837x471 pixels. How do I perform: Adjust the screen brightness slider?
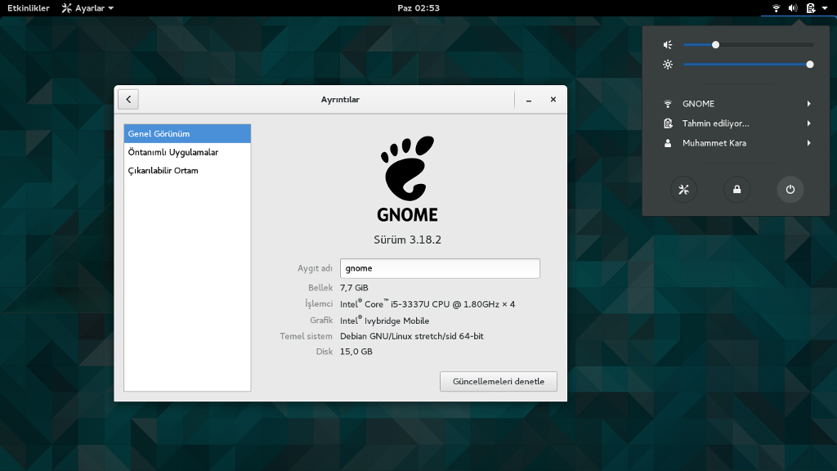(x=748, y=65)
